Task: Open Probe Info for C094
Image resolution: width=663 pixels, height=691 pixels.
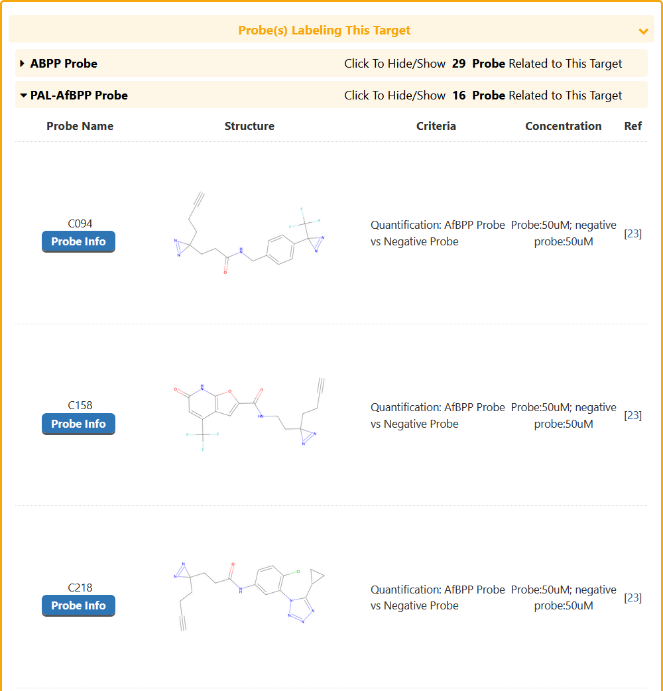Action: (x=78, y=241)
